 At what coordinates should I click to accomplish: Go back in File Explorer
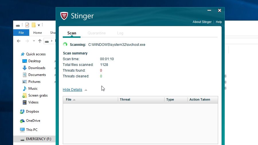tap(19, 41)
